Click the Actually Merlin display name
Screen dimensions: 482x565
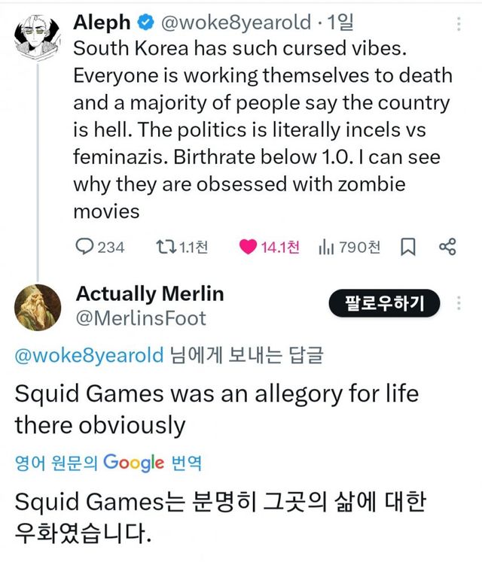tap(150, 293)
